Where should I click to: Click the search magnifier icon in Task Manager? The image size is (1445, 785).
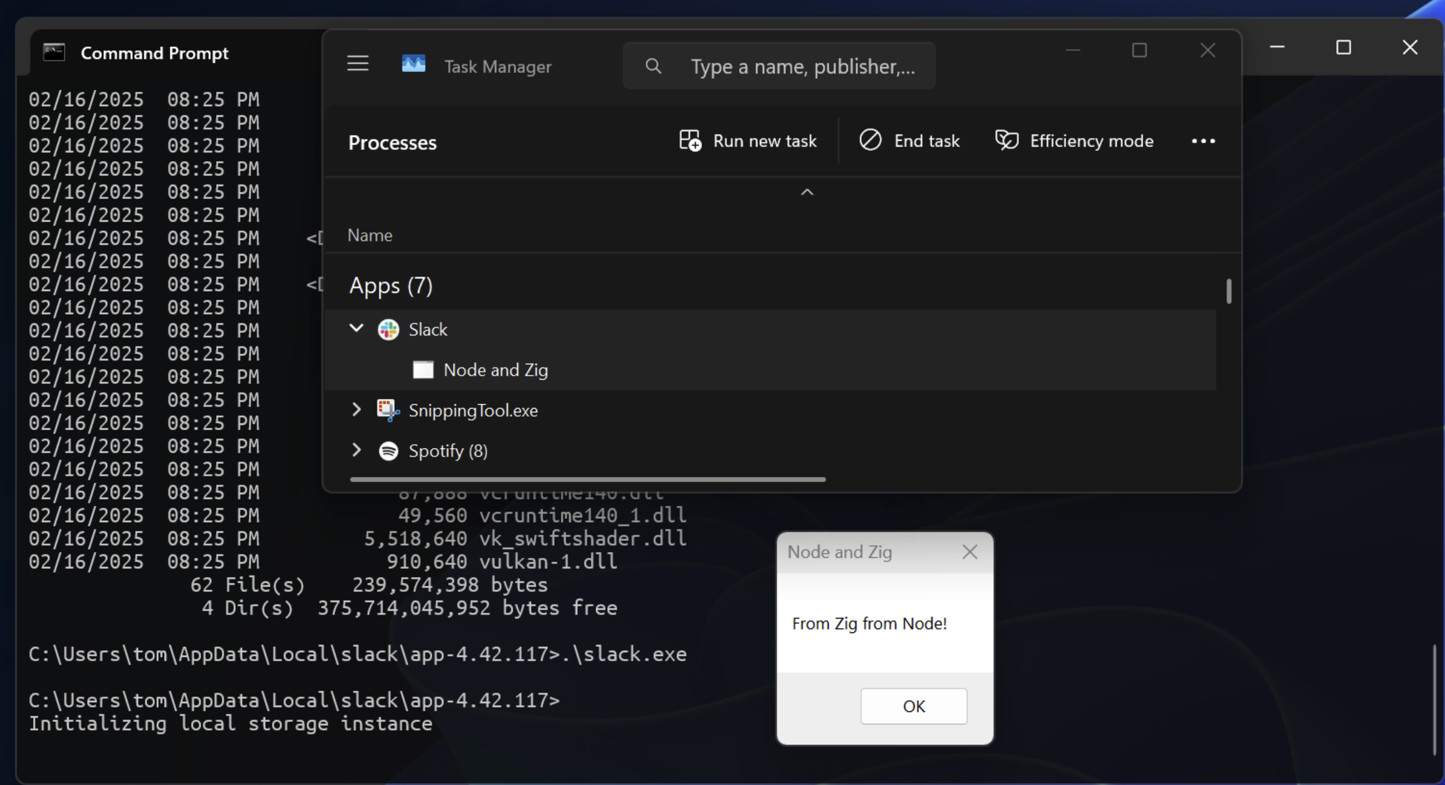pos(653,66)
